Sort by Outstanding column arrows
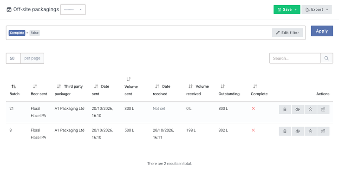Viewport: 339px width, 172px height. tap(223, 86)
